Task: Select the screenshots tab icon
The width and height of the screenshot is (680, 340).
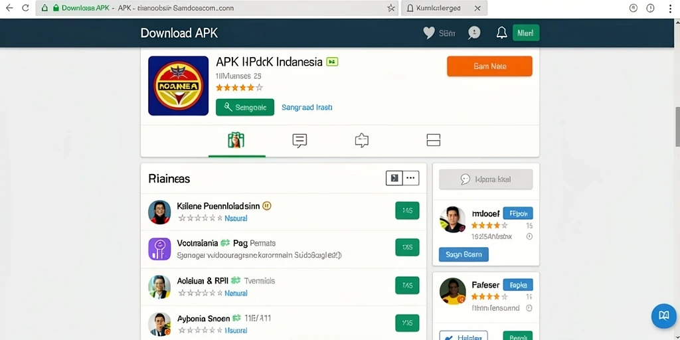Action: [x=236, y=140]
